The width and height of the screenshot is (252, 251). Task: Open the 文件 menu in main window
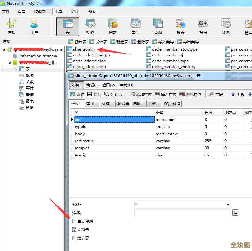point(6,12)
